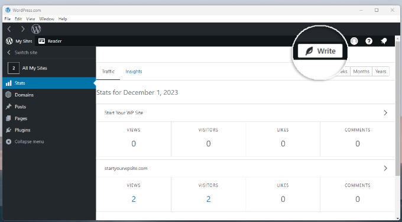This screenshot has height=222, width=402.
Task: Switch to the Traffic tab
Action: tap(108, 72)
